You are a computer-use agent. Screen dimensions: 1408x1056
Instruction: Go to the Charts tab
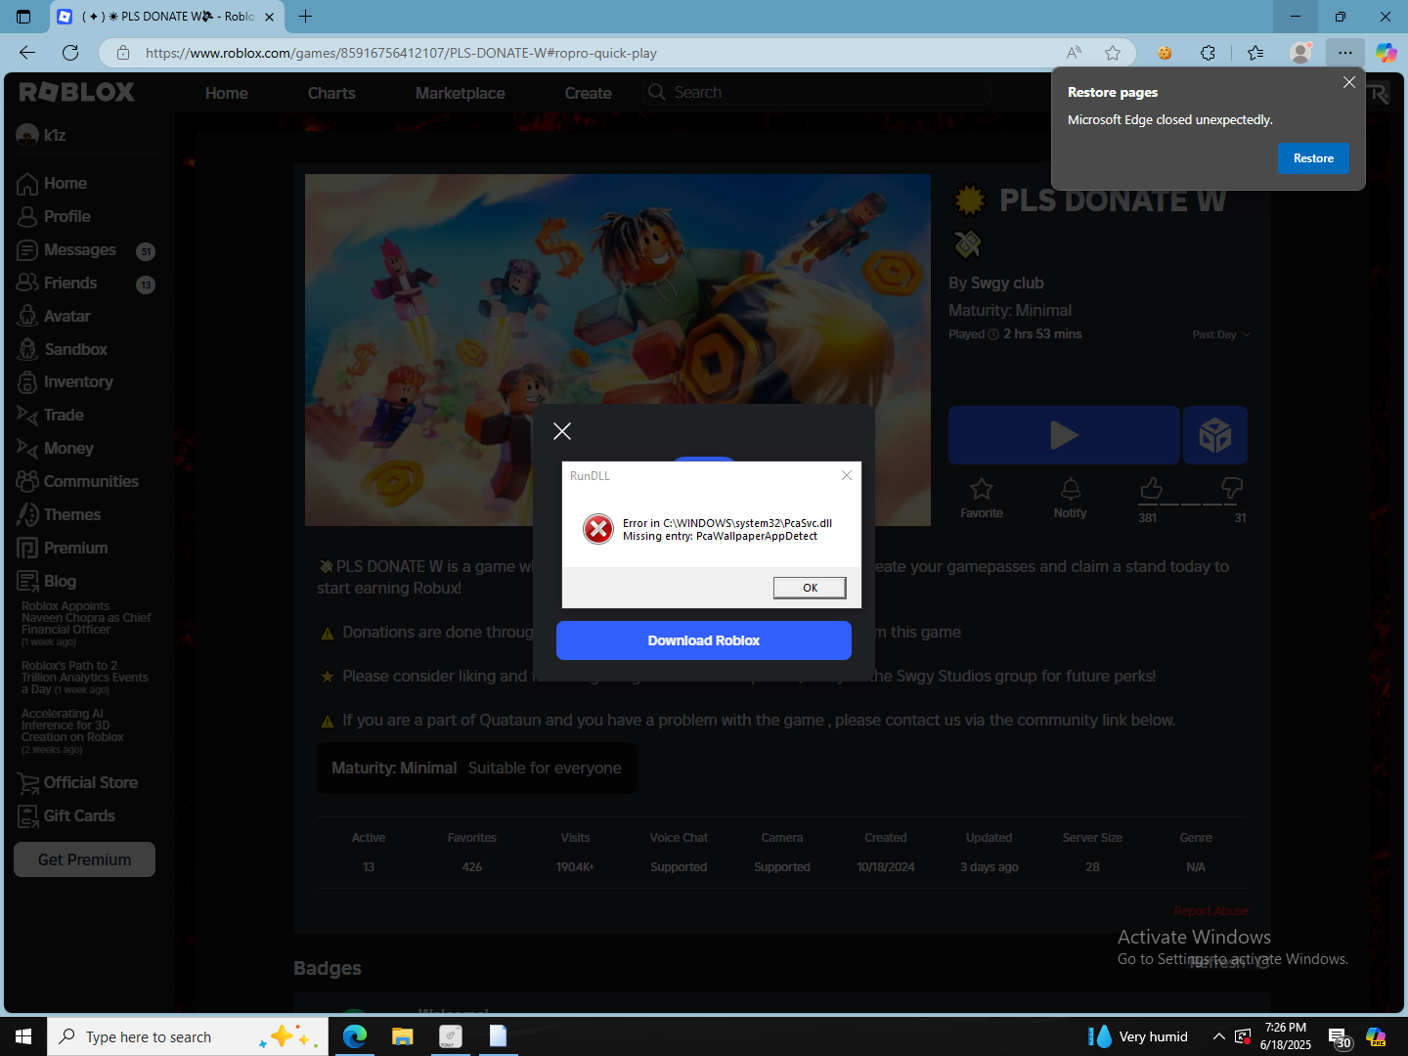click(x=331, y=93)
